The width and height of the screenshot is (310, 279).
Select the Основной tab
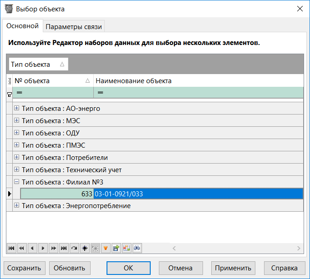coord(22,26)
